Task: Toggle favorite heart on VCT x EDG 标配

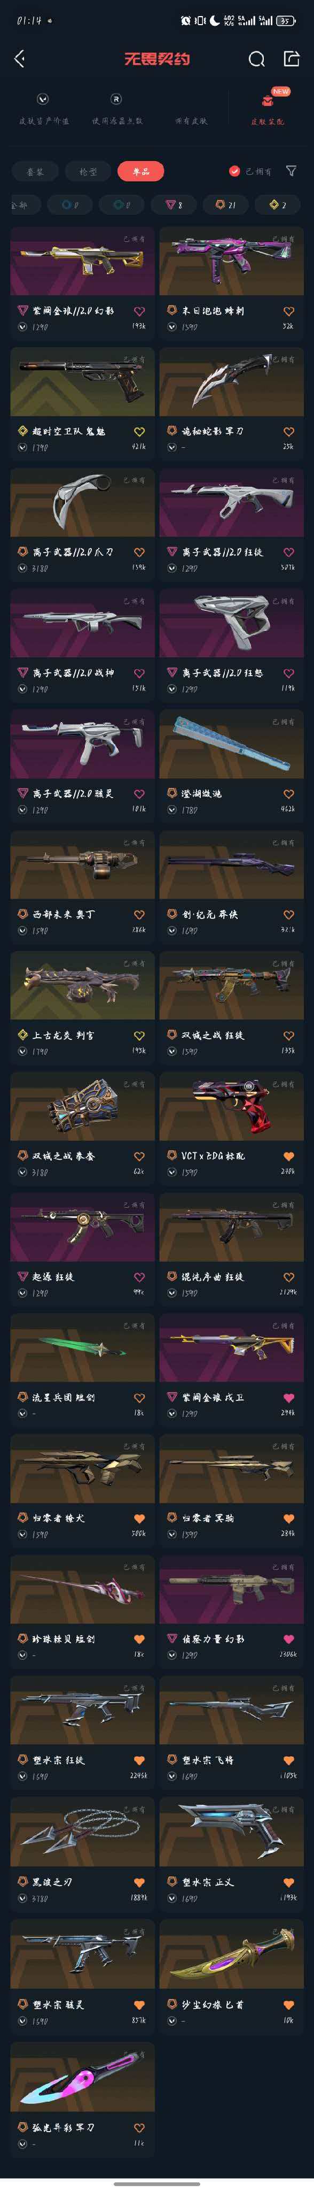Action: [288, 1156]
